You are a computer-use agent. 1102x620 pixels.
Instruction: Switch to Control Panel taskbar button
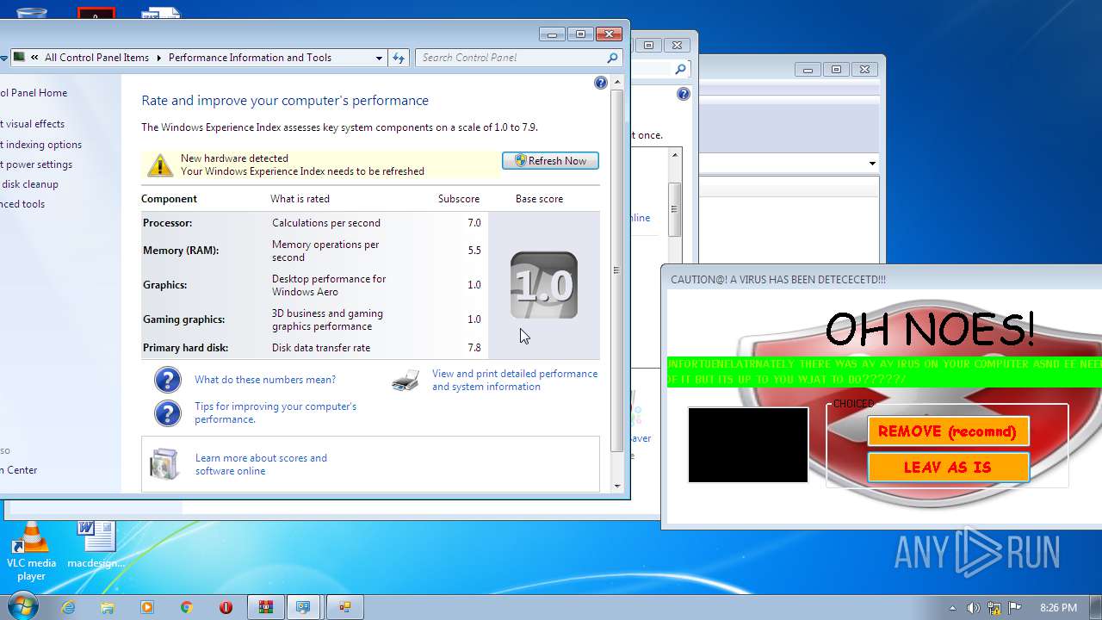[x=303, y=607]
